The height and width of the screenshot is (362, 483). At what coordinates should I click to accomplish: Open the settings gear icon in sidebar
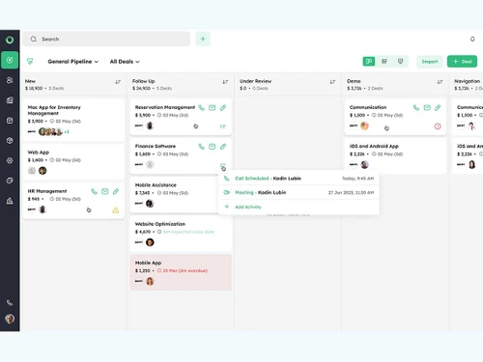click(x=10, y=160)
